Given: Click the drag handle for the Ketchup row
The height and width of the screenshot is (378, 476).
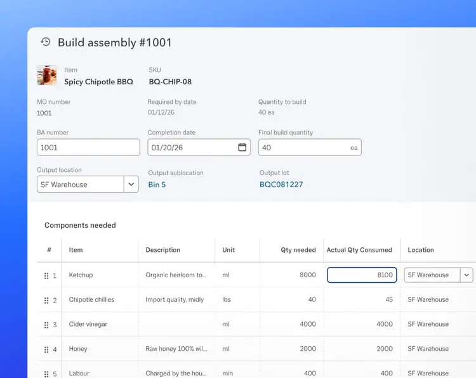Looking at the screenshot, I should tap(46, 276).
